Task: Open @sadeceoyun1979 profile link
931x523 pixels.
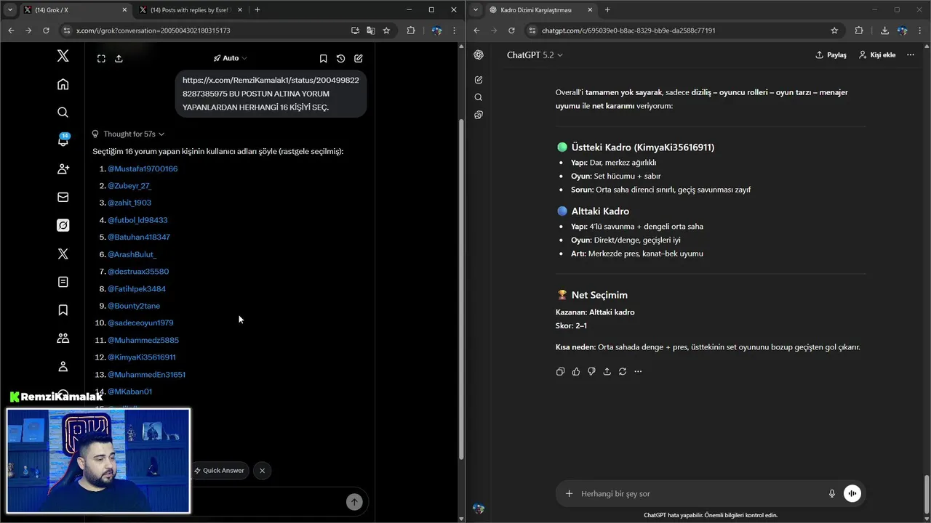Action: (140, 323)
